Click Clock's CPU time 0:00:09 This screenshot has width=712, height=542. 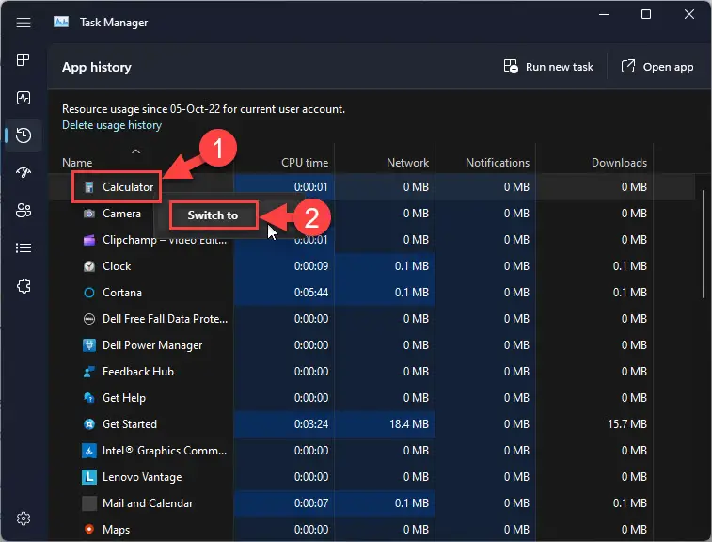(x=311, y=265)
